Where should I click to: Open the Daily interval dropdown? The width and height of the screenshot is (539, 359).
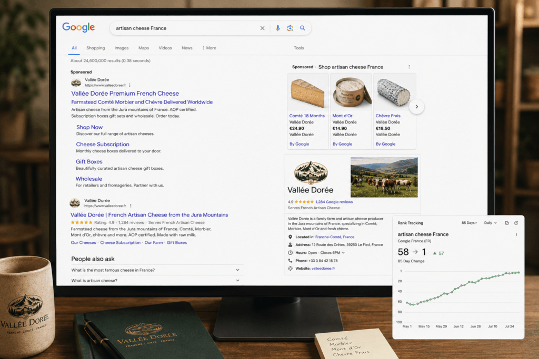click(490, 223)
